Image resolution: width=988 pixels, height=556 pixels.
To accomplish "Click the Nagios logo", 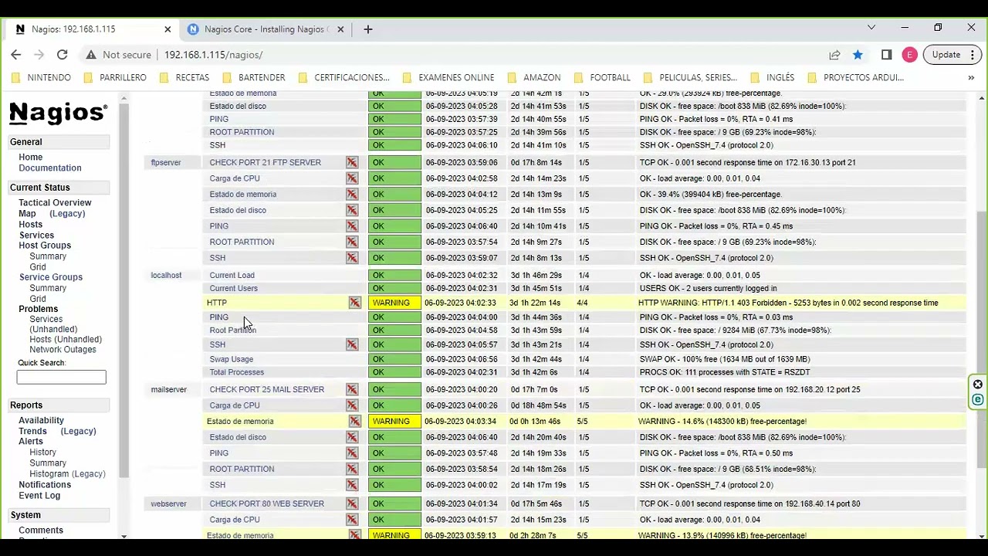I will (58, 114).
